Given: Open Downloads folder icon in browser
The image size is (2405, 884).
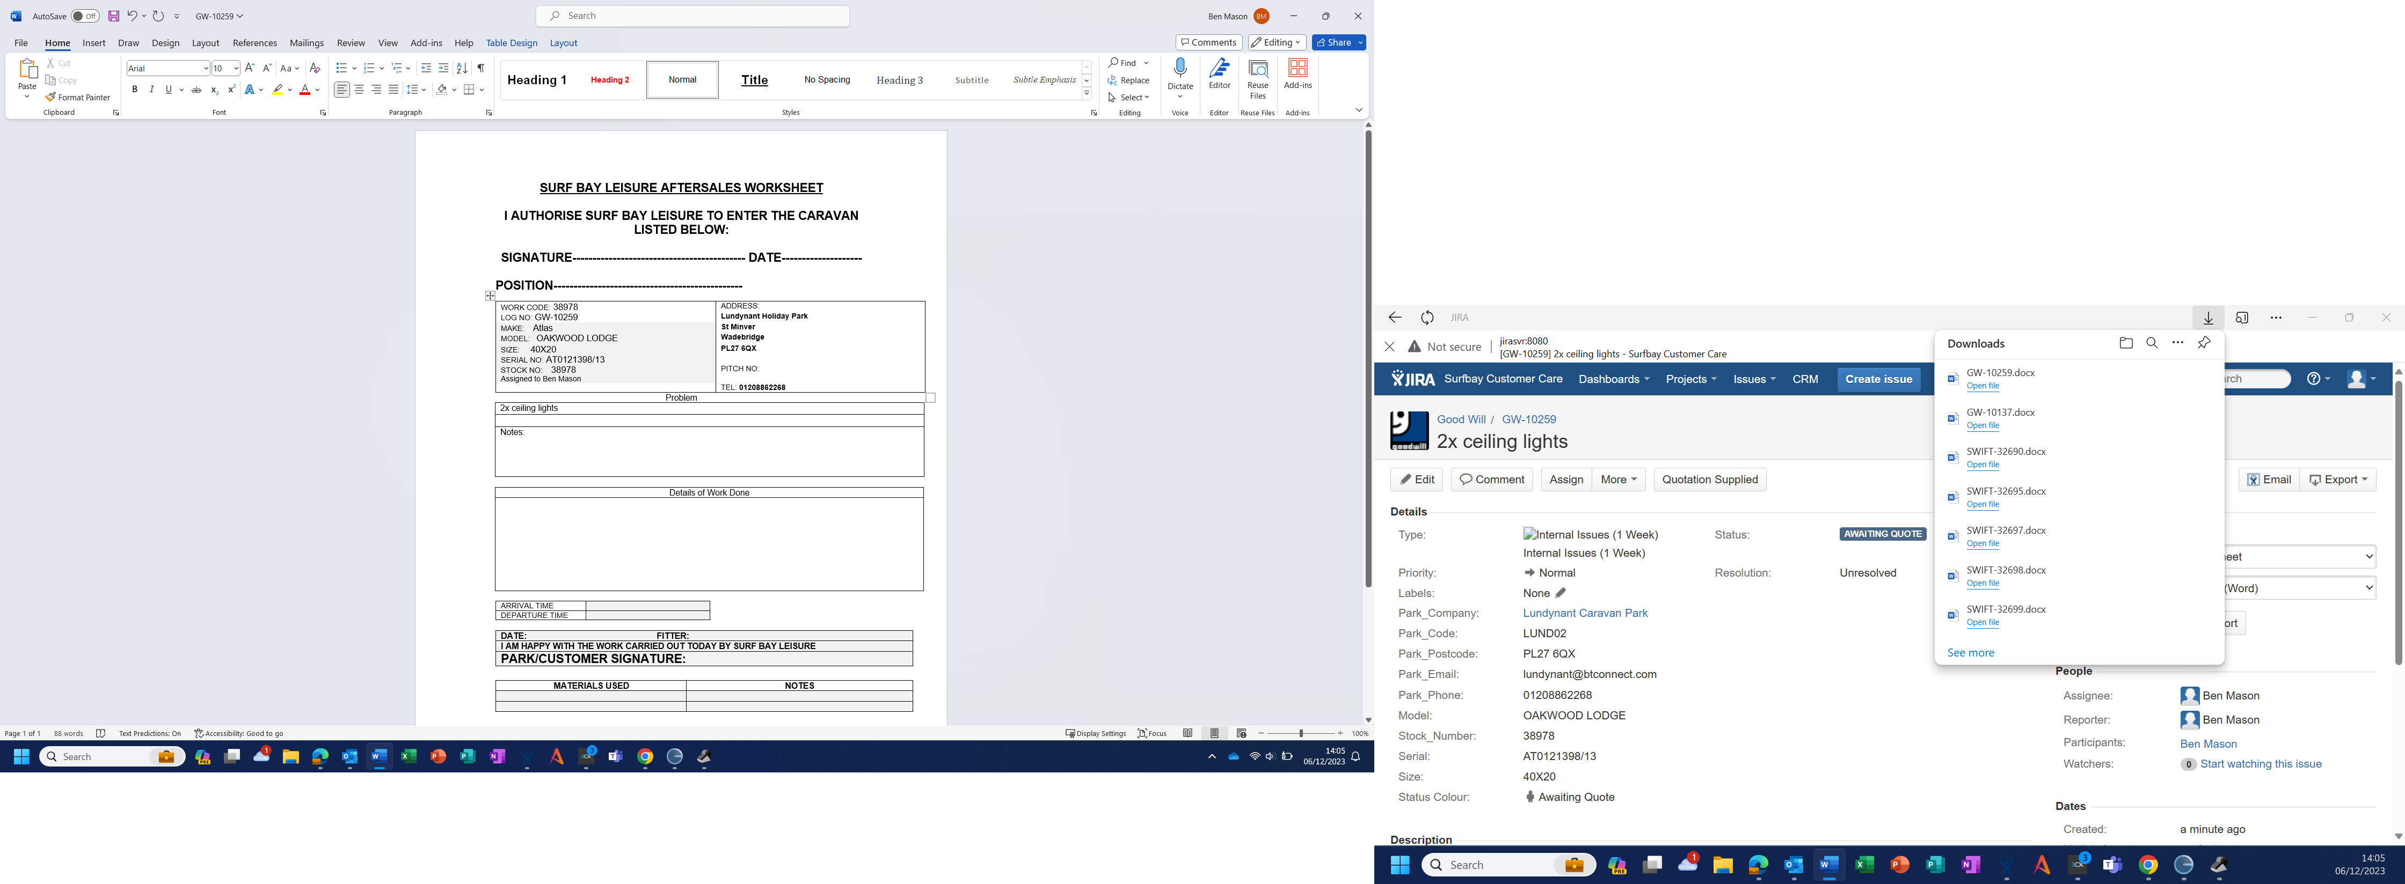Looking at the screenshot, I should click(x=2126, y=343).
